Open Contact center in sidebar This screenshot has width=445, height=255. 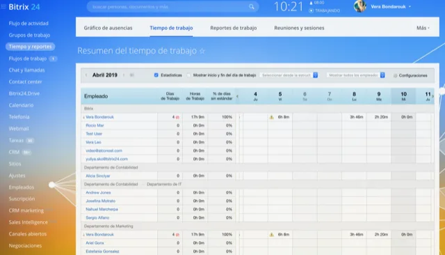tap(25, 82)
